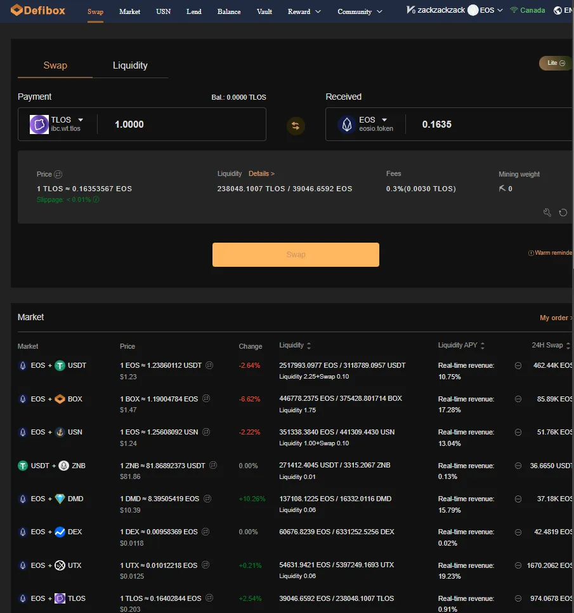Click the slippage info icon
This screenshot has width=574, height=613.
[x=96, y=199]
